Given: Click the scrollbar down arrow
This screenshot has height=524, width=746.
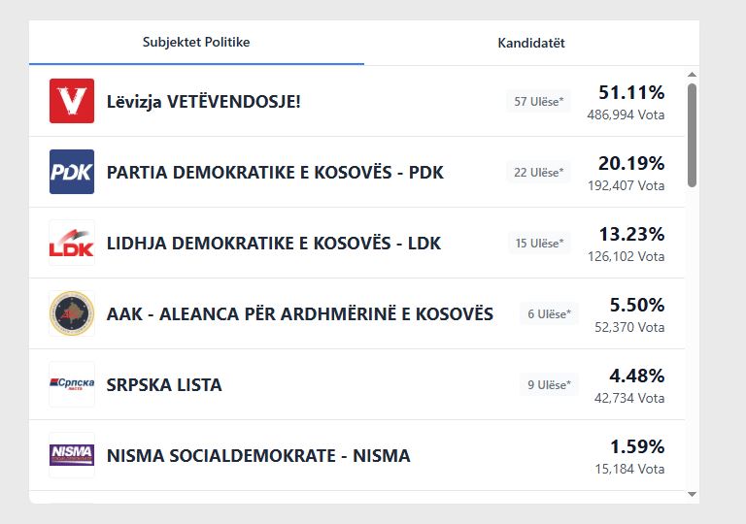Looking at the screenshot, I should click(692, 494).
